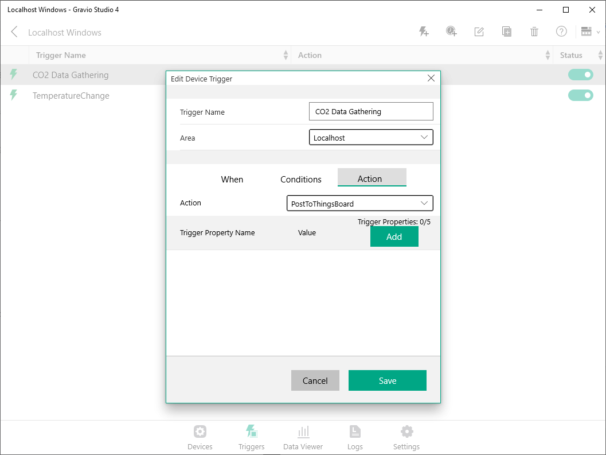This screenshot has height=455, width=606.
Task: Select the Devices icon in the bottom bar
Action: [x=200, y=437]
